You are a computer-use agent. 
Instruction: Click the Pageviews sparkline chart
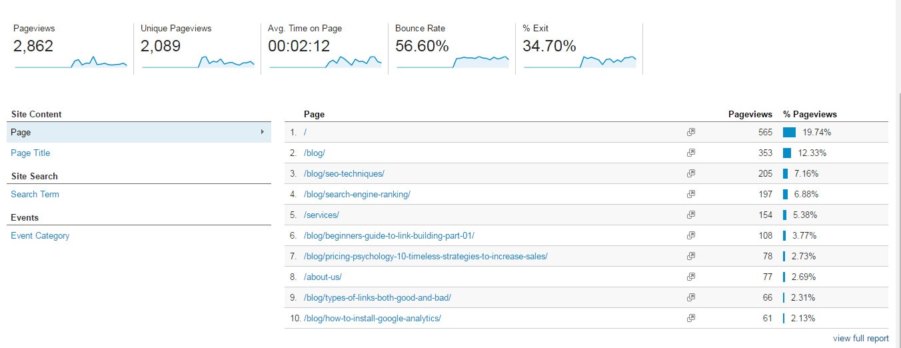71,62
